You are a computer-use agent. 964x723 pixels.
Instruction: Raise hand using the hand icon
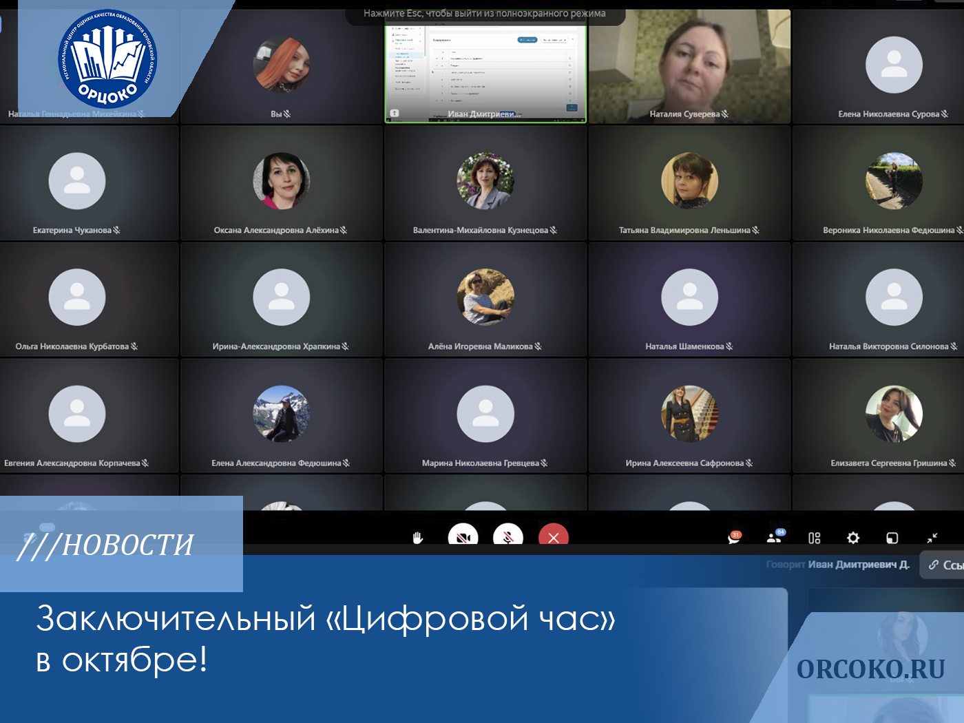click(417, 538)
